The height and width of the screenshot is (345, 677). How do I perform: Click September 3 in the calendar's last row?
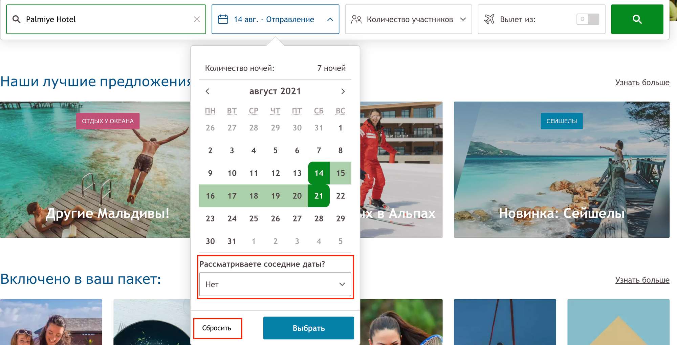coord(297,241)
